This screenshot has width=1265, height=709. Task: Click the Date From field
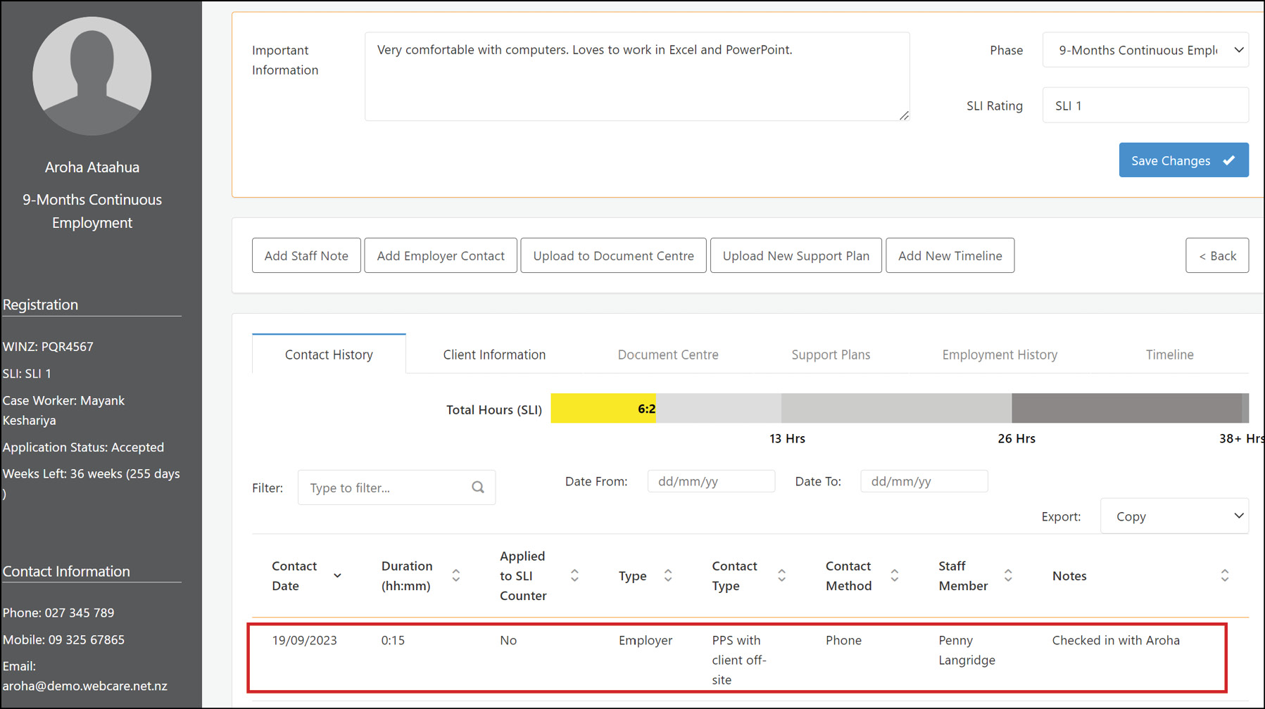pos(711,481)
